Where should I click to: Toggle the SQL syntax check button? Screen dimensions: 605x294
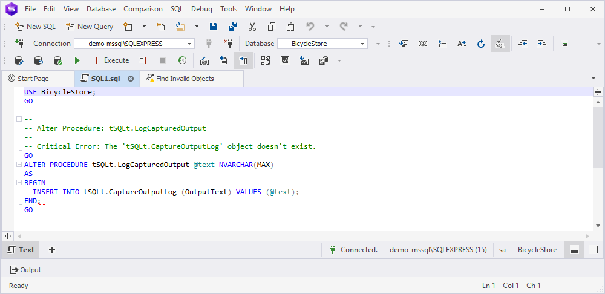(500, 44)
